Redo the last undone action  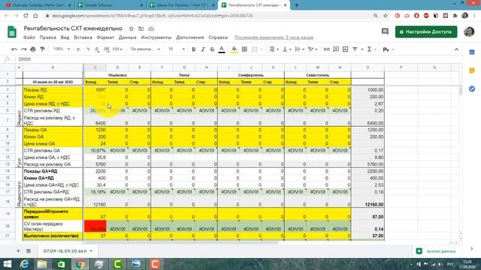tap(23, 49)
